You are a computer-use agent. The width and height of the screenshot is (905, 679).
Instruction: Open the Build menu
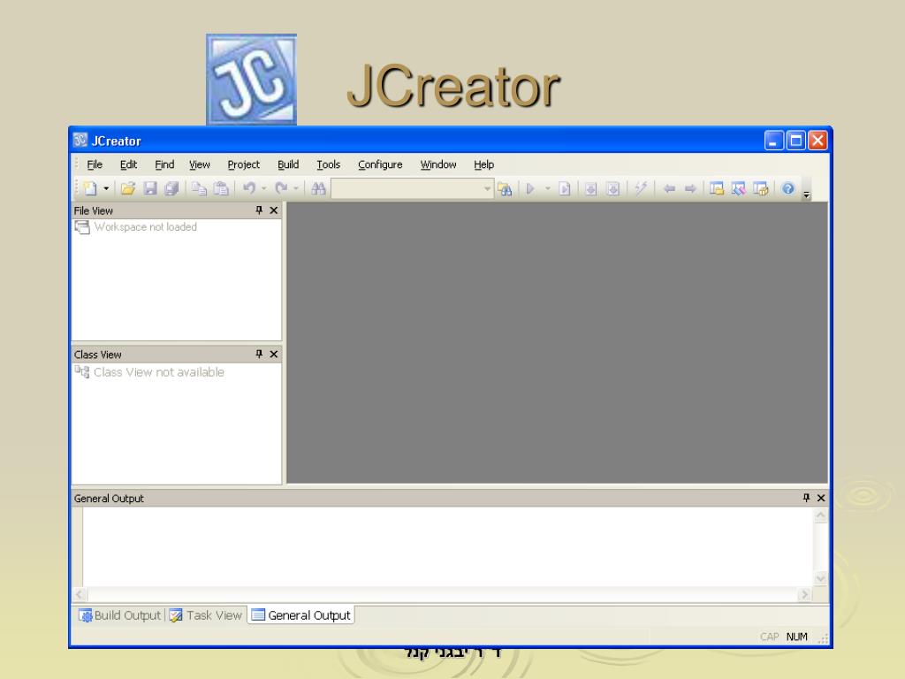coord(288,164)
